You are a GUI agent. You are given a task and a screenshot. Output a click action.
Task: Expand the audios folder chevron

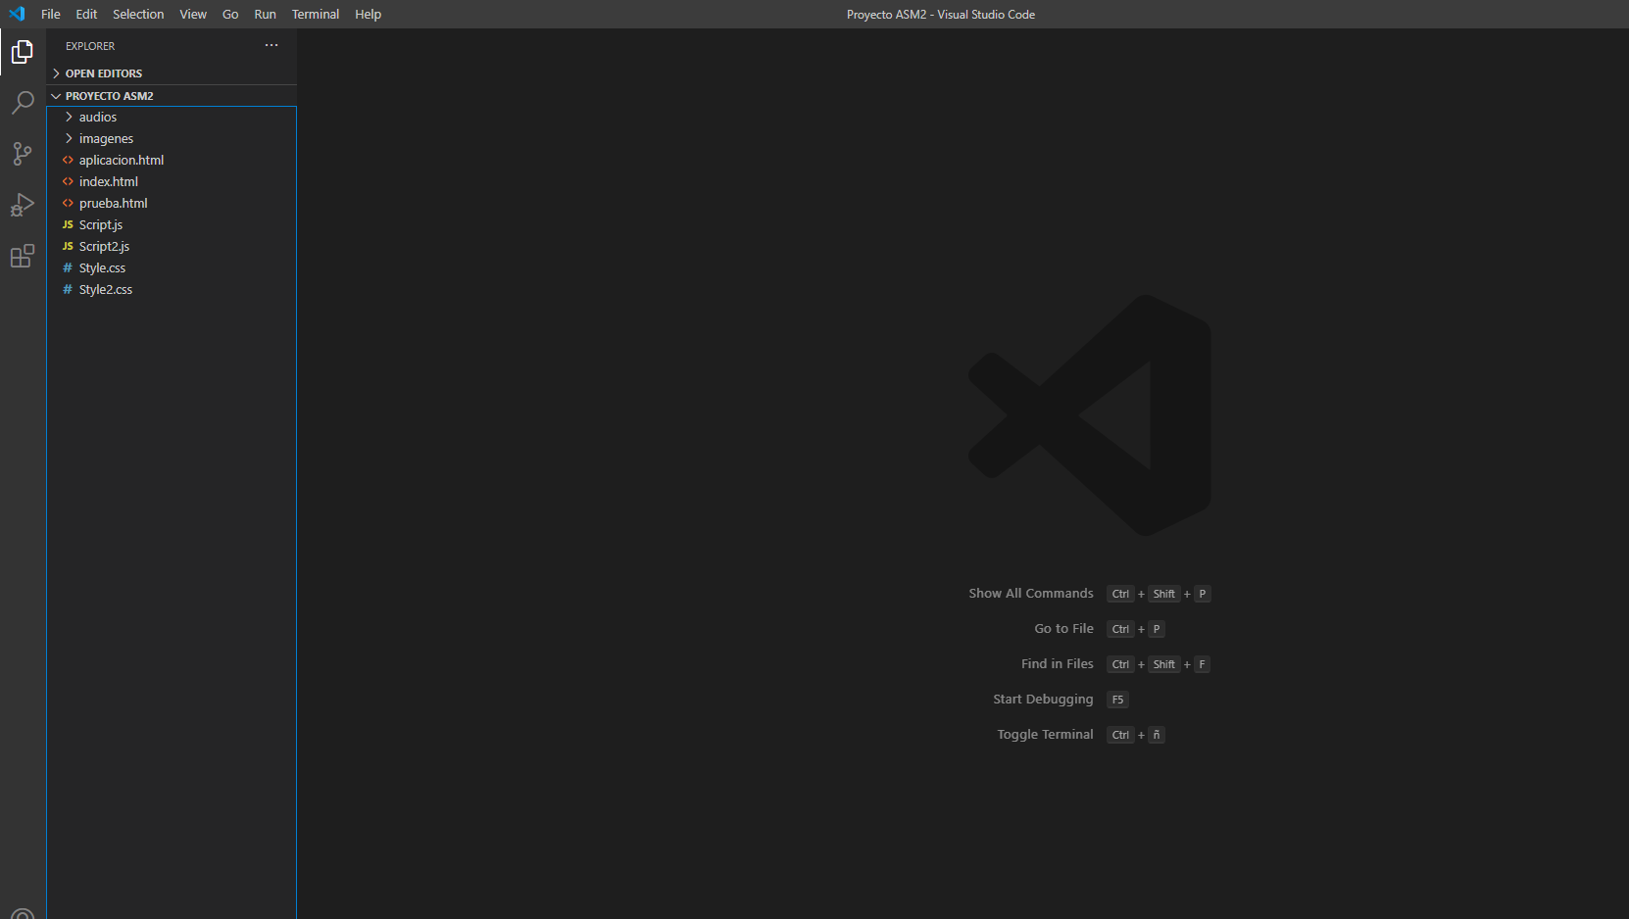point(69,117)
